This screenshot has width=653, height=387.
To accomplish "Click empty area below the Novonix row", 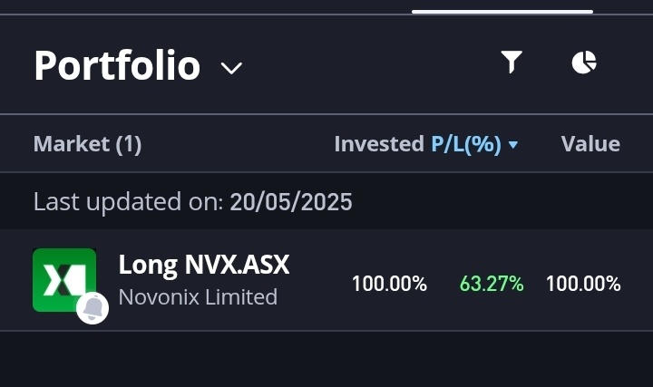I will point(326,359).
